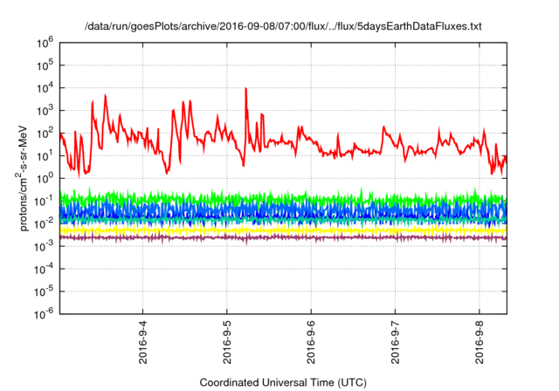Click the Coordinated Universal Time (UTC) axis title
This screenshot has width=559, height=391.
click(283, 383)
